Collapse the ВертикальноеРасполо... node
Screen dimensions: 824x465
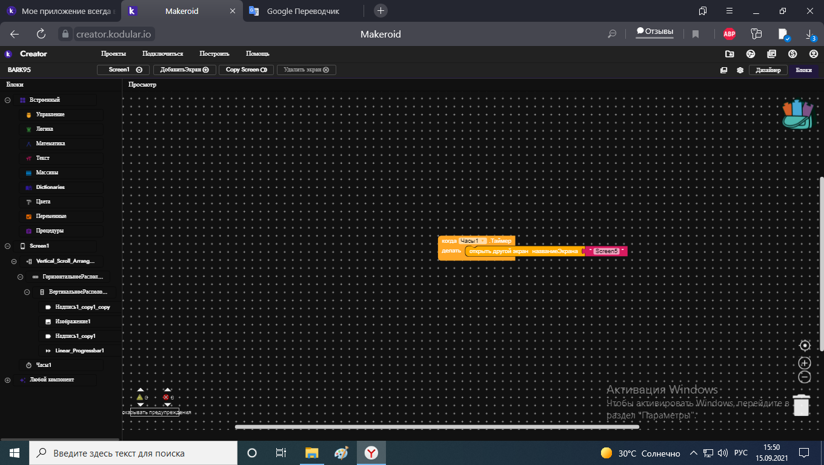[x=27, y=292]
